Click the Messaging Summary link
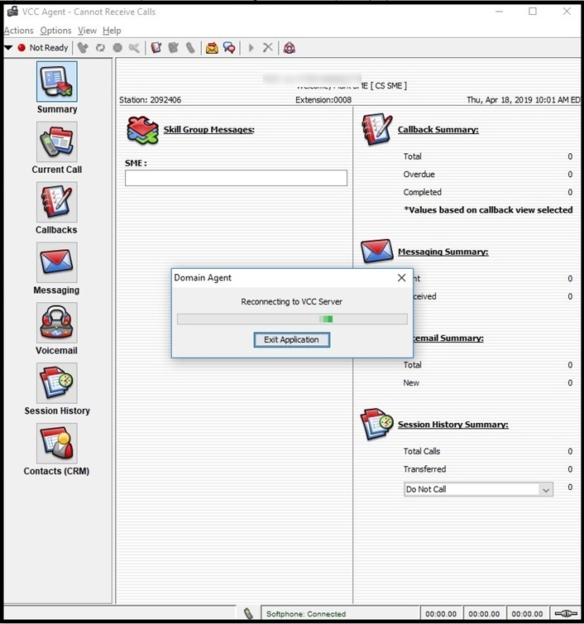 coord(443,252)
